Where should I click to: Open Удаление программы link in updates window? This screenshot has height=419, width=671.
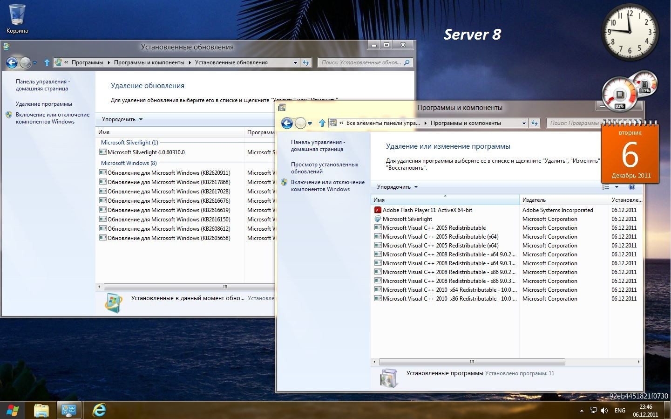click(44, 104)
